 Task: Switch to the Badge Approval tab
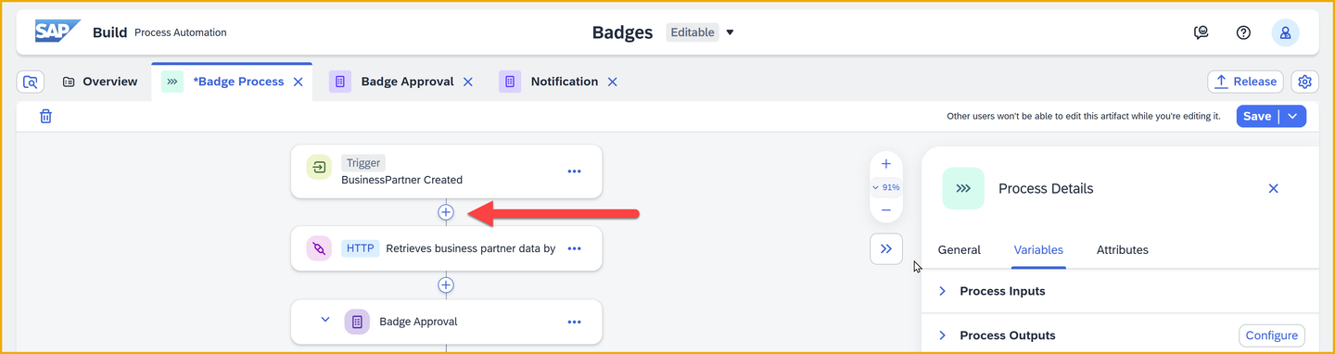pyautogui.click(x=407, y=82)
